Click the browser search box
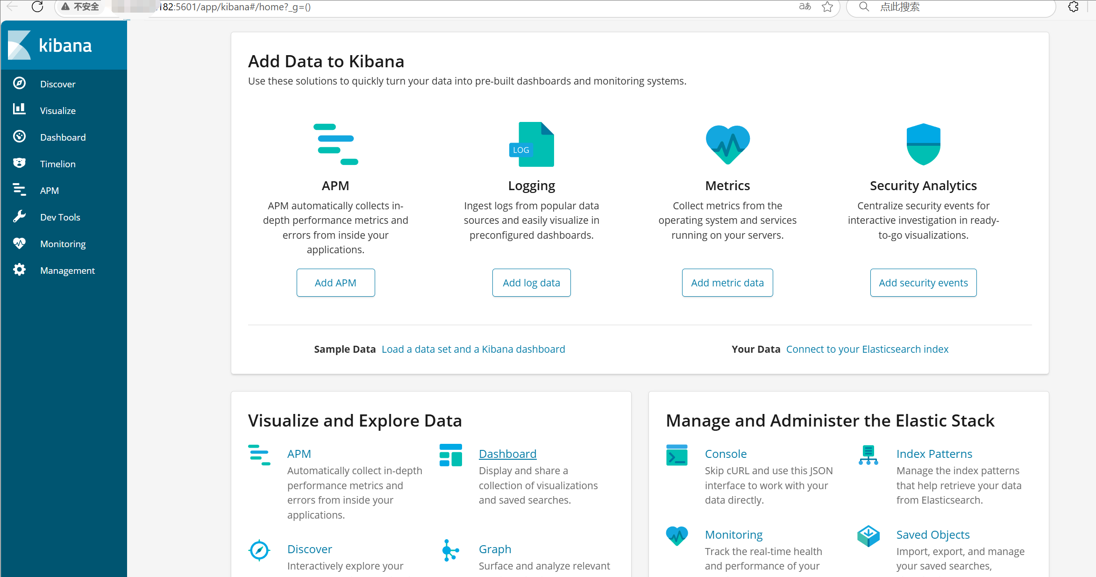Screen dimensions: 1096x577 click(x=951, y=7)
